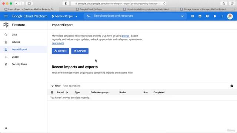Switch to the Import/Export Firestore browser tab

tap(29, 9)
